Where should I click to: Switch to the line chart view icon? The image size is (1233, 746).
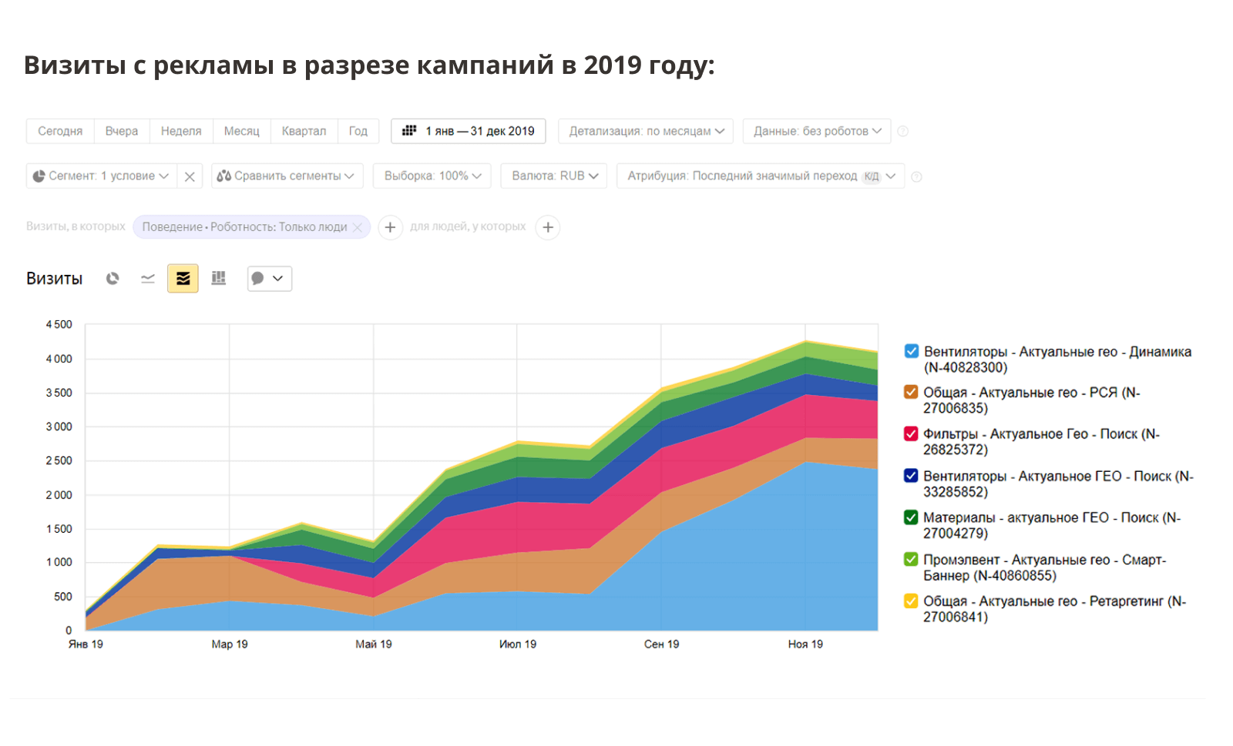pos(148,279)
